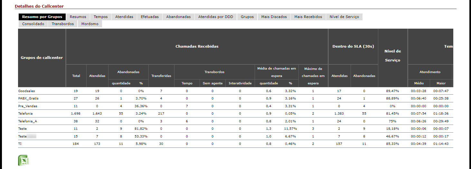Click Telefonia atendidas value 1.643
Image resolution: width=471 pixels, height=169 pixels.
tap(97, 114)
